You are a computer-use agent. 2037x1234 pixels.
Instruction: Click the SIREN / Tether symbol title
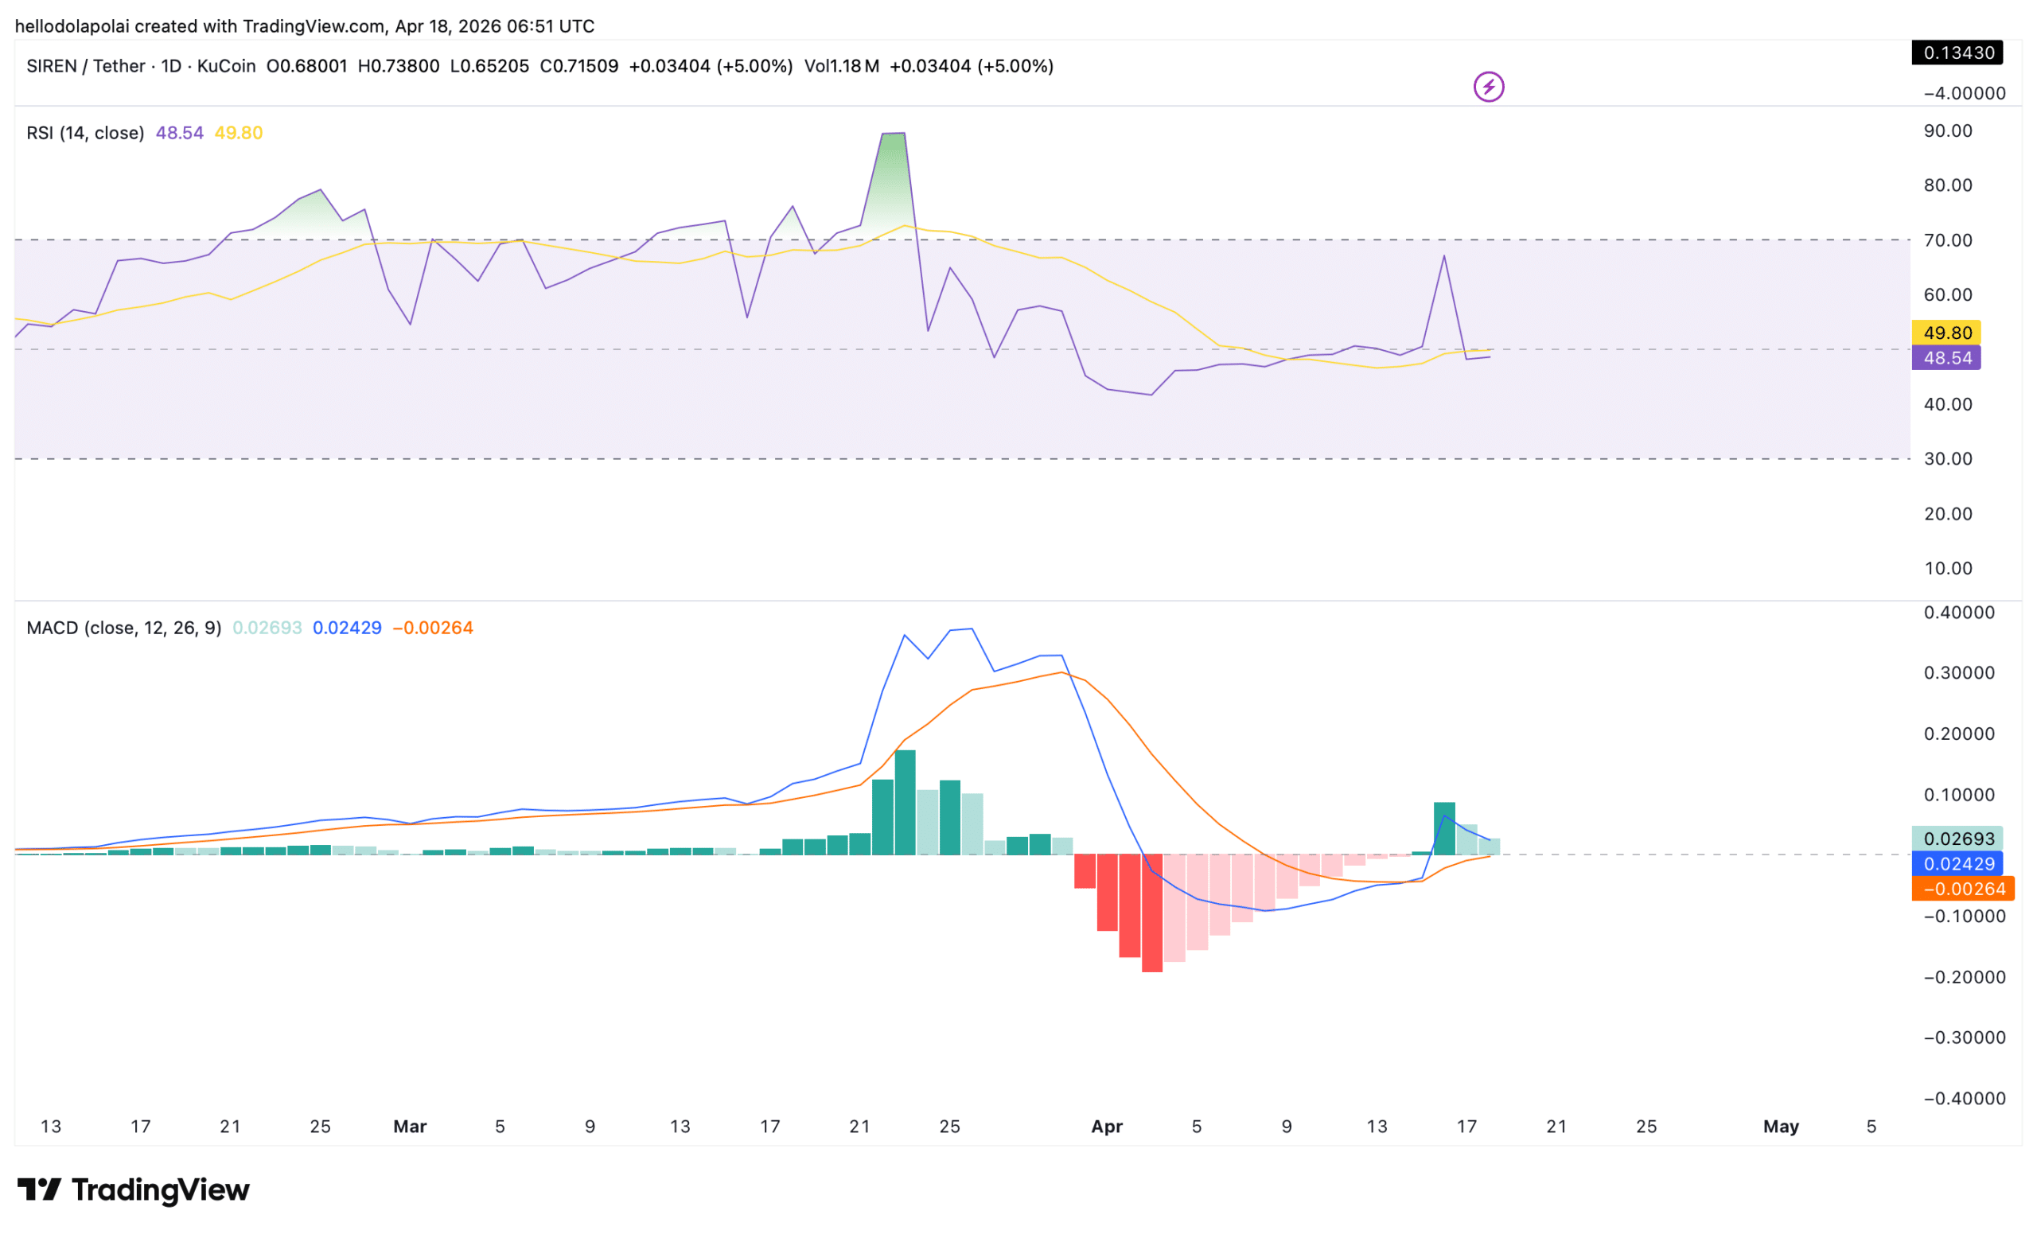(x=86, y=66)
